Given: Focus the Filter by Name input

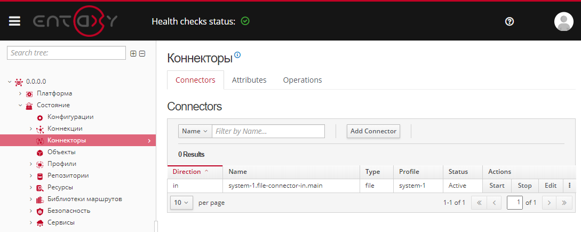Looking at the screenshot, I should click(x=268, y=131).
